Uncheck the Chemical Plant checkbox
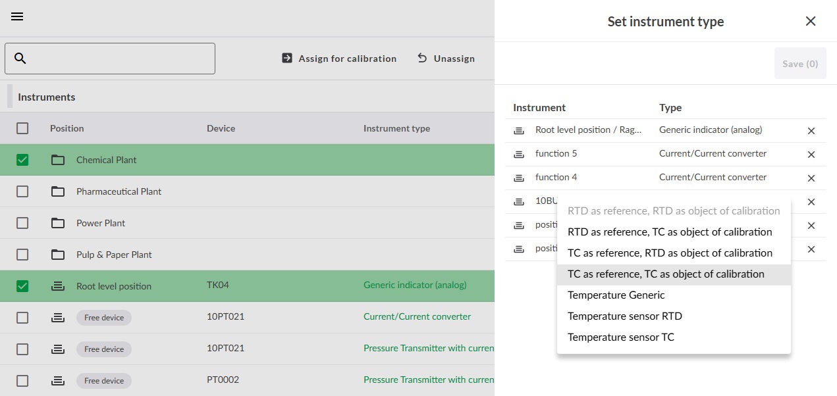Viewport: 837px width, 396px height. pos(22,160)
